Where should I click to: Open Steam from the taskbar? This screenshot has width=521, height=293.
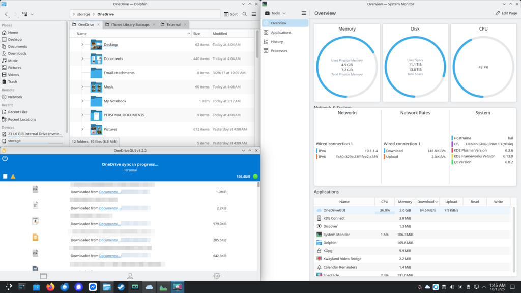(x=121, y=287)
